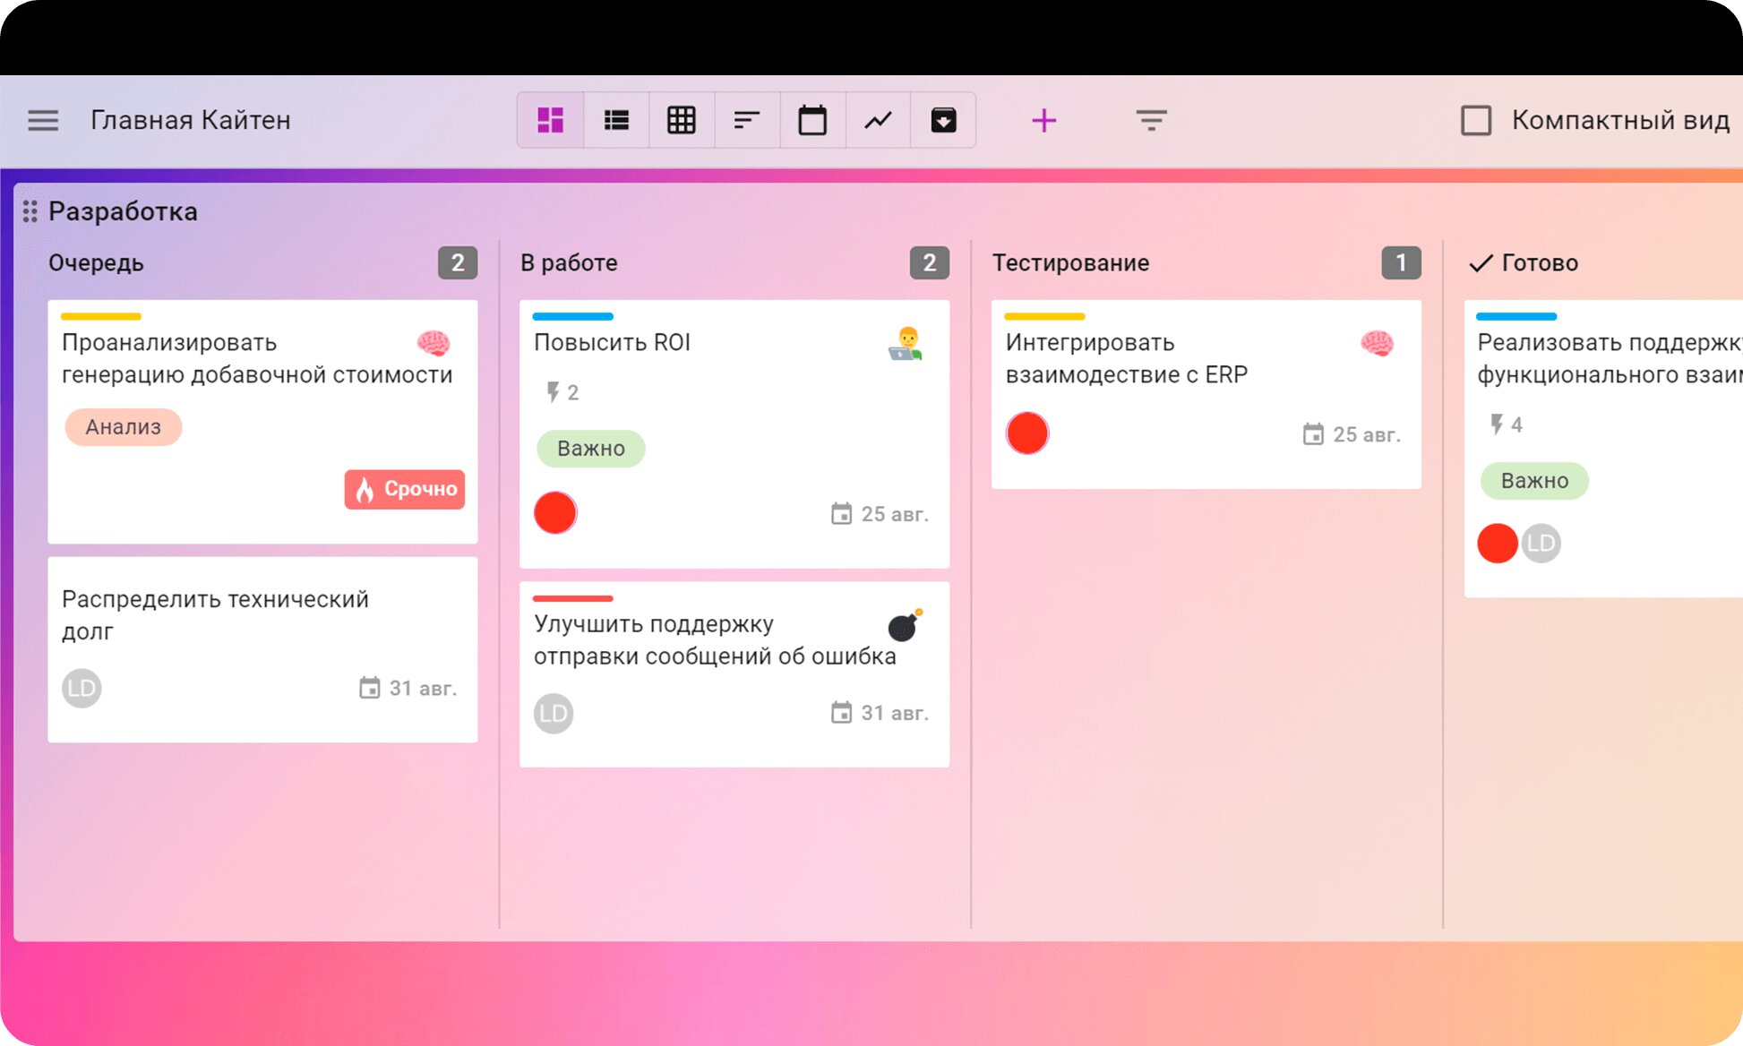Image resolution: width=1743 pixels, height=1046 pixels.
Task: Select the Очередь column header
Action: [96, 262]
